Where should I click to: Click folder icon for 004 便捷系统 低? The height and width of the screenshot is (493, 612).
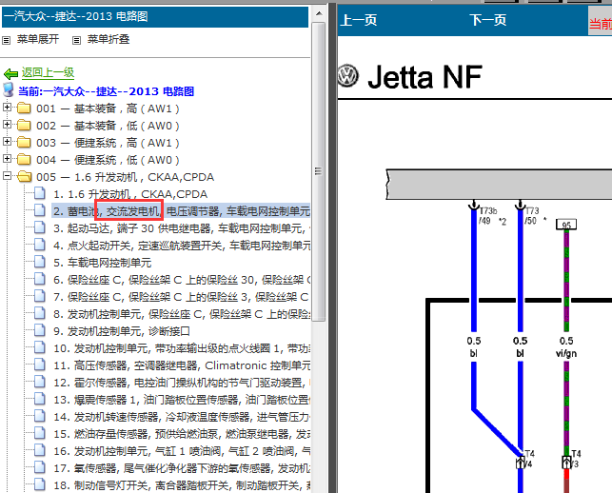coord(24,159)
